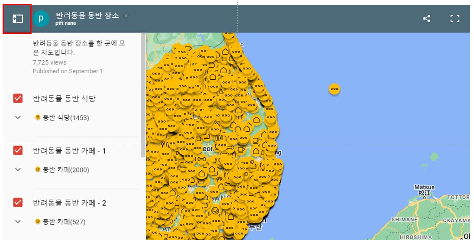Click the 반려동물 동반 카페 - 1 layer title

tap(69, 150)
